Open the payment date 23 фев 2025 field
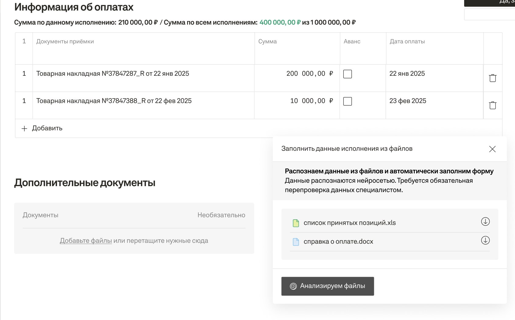515x320 pixels. click(407, 101)
